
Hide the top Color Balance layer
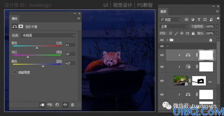pyautogui.click(x=162, y=55)
